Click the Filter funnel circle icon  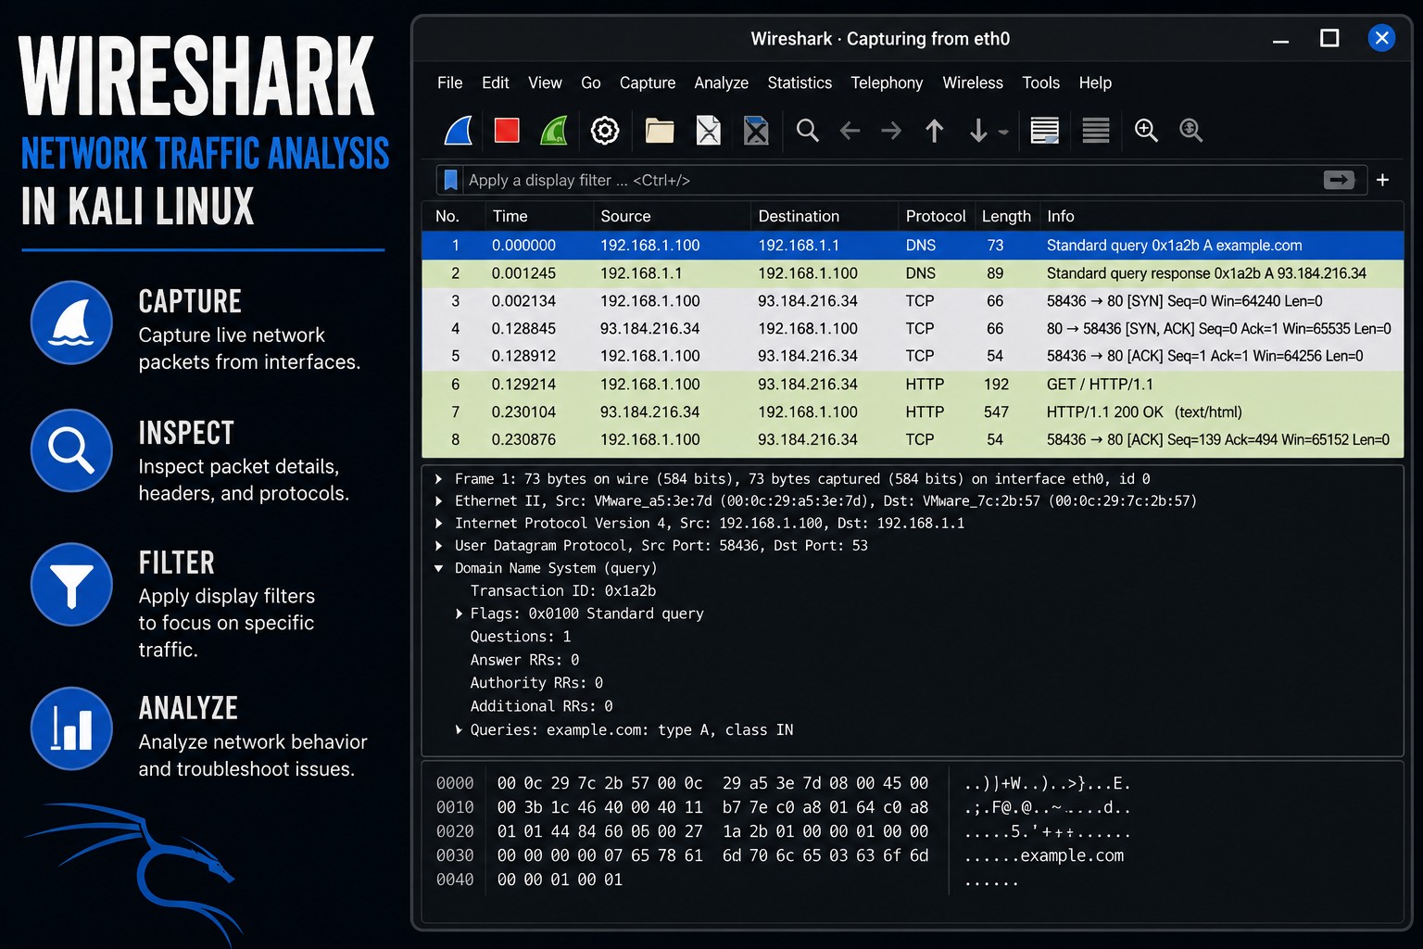(71, 584)
